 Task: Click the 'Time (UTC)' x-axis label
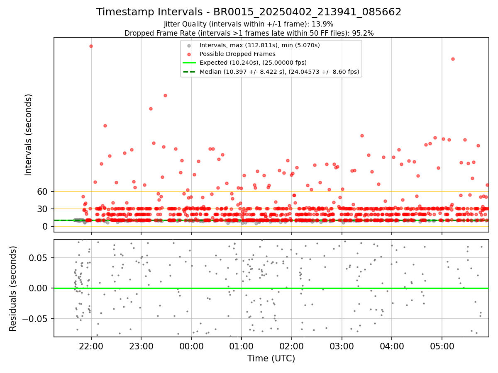click(x=271, y=358)
